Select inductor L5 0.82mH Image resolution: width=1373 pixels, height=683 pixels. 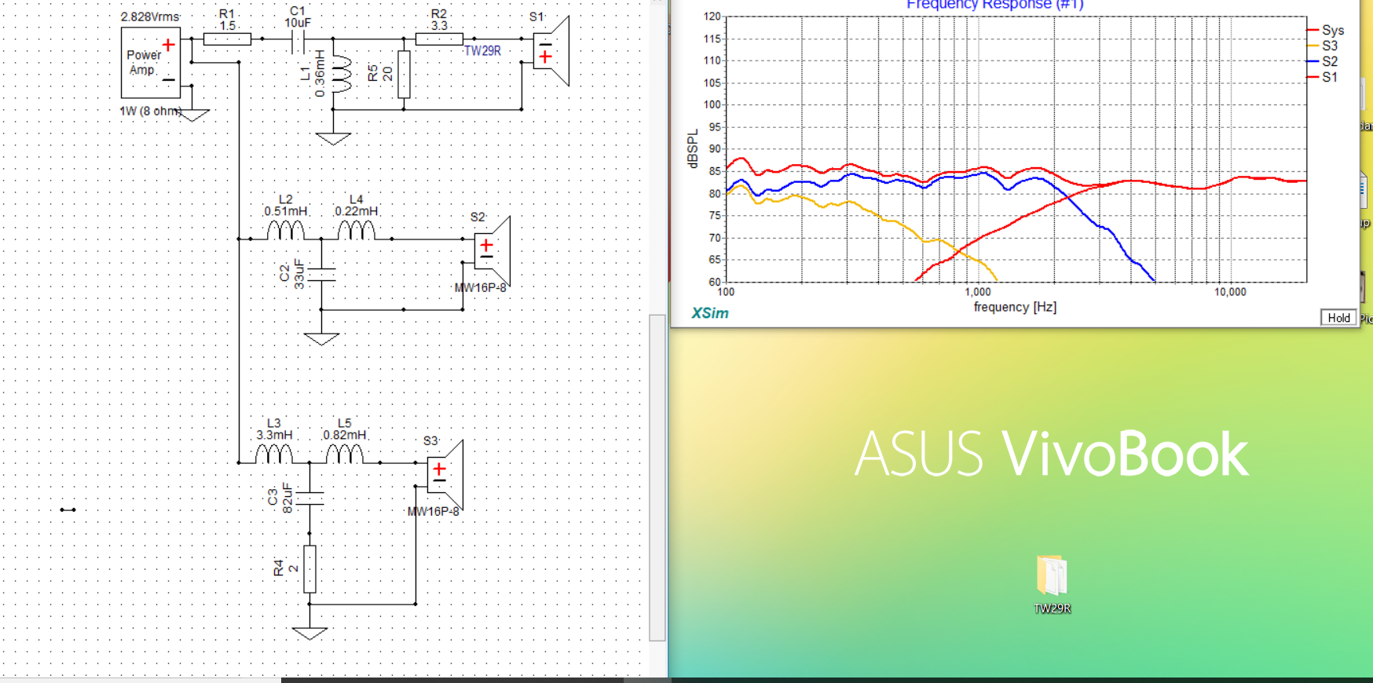click(345, 455)
